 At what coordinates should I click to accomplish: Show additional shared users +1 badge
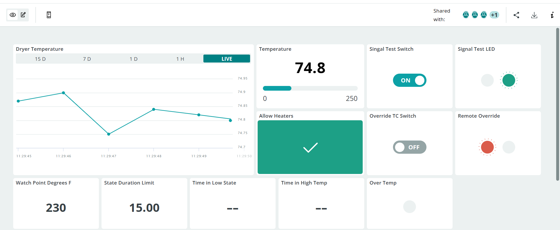point(494,15)
